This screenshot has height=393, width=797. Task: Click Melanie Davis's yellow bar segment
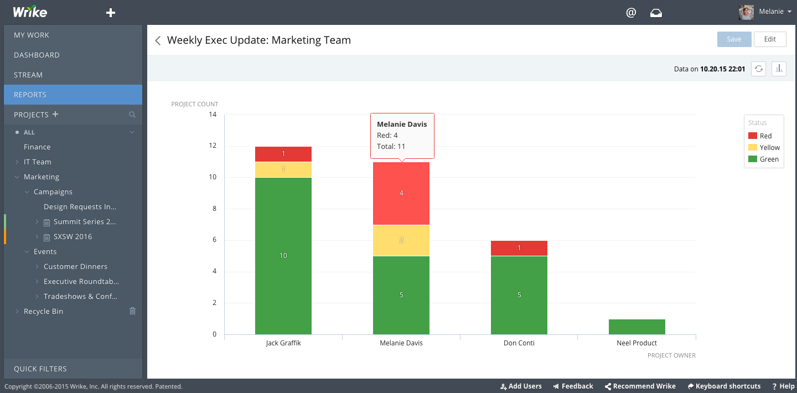(401, 240)
